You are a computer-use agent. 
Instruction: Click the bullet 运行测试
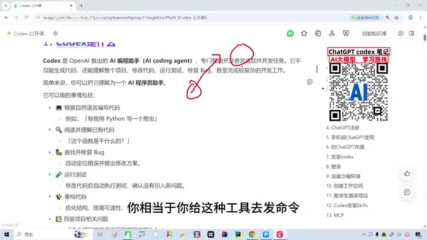(x=75, y=175)
